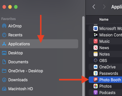This screenshot has height=96, width=122.
Task: Select the Notes row name
Action: (x=104, y=54)
